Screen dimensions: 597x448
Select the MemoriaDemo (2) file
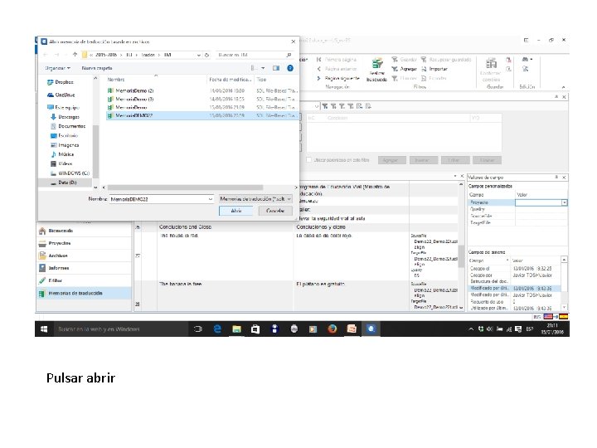click(134, 90)
